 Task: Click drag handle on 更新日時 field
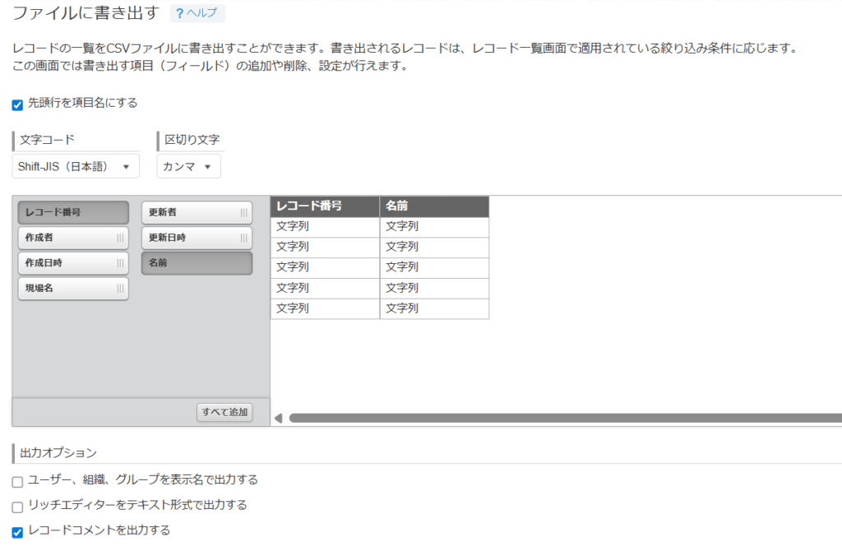click(243, 238)
